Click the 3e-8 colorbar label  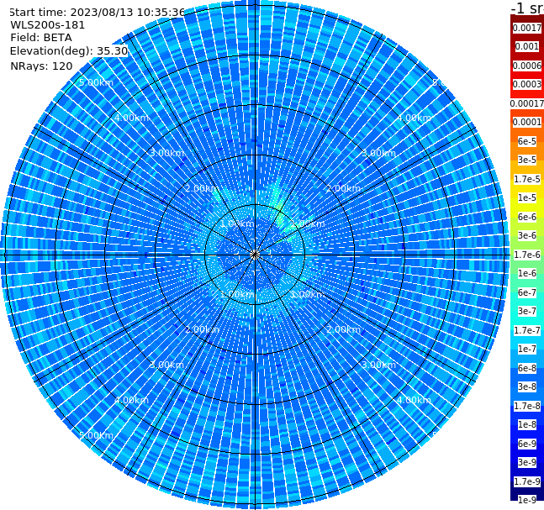[527, 386]
